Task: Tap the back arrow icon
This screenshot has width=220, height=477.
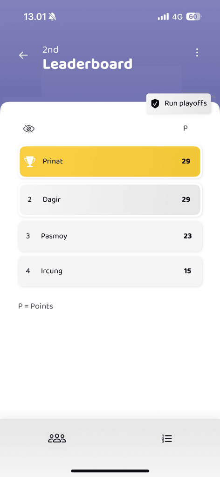Action: tap(23, 55)
